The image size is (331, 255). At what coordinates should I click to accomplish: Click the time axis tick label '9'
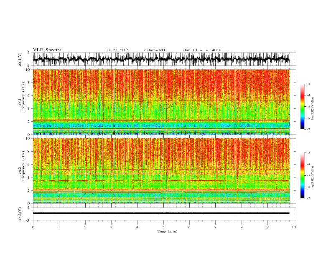267,227
